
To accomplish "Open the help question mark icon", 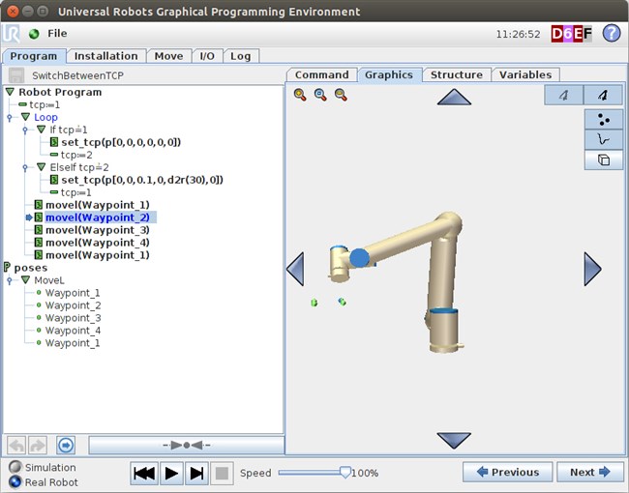I will coord(612,33).
